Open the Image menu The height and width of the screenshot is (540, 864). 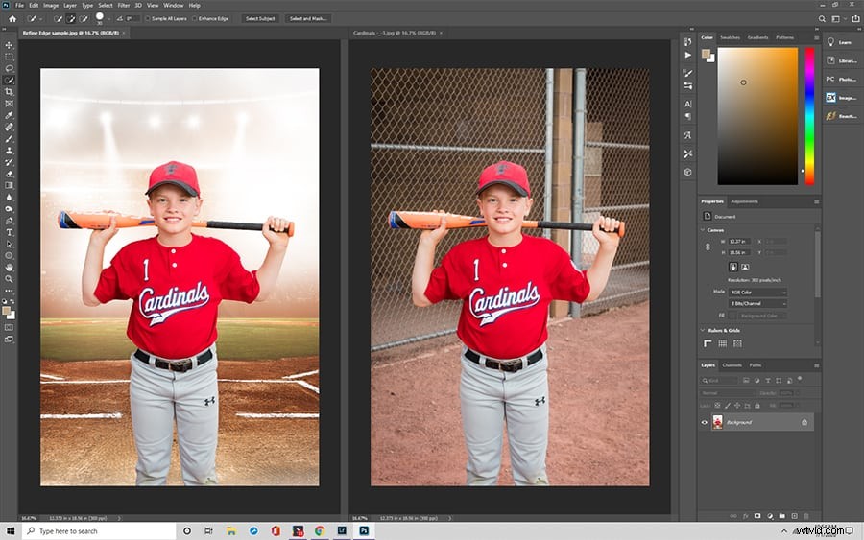coord(51,6)
